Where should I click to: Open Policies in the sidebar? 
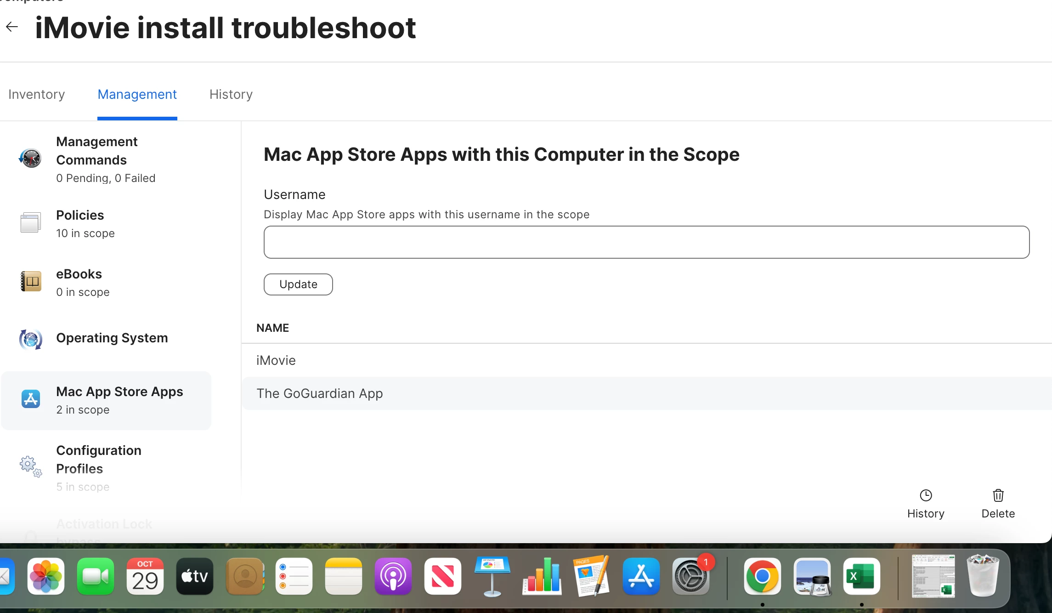(107, 224)
